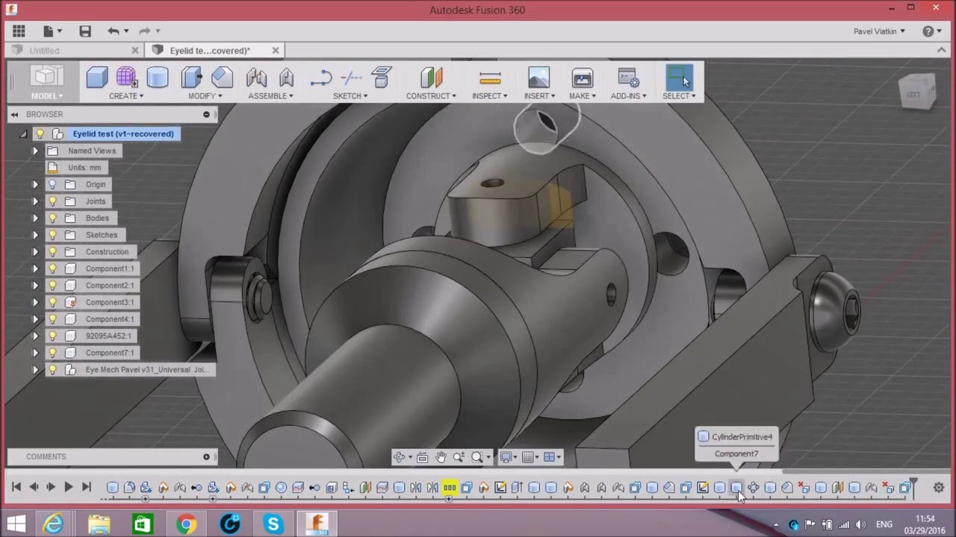This screenshot has width=956, height=537.
Task: Hide the Bodies folder via lightbulb
Action: [x=52, y=219]
